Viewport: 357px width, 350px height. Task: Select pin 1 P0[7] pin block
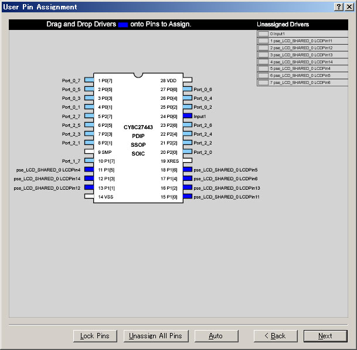89,80
